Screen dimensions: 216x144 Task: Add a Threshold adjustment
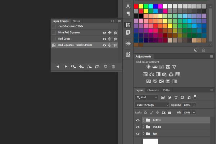click(161, 81)
